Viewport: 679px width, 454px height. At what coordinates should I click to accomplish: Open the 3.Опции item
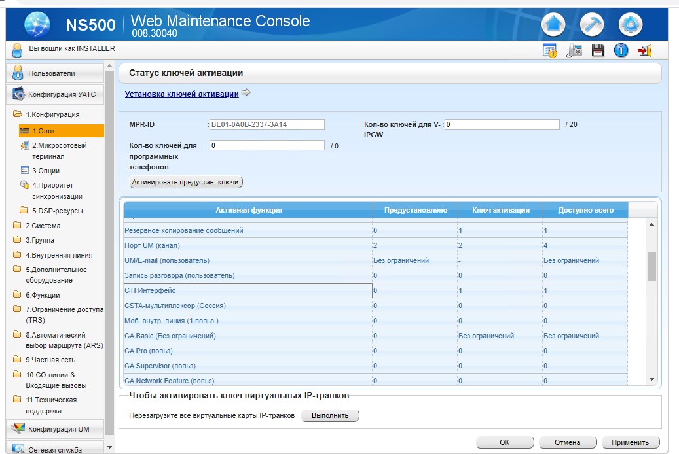41,171
